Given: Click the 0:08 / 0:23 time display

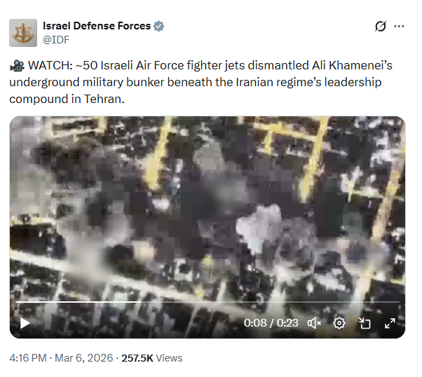Looking at the screenshot, I should (x=271, y=323).
